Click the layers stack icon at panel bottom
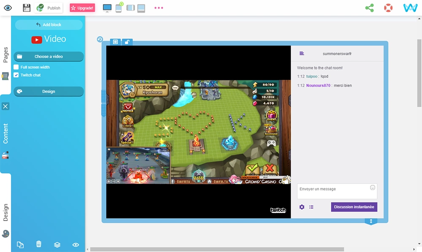422x252 pixels. 57,244
